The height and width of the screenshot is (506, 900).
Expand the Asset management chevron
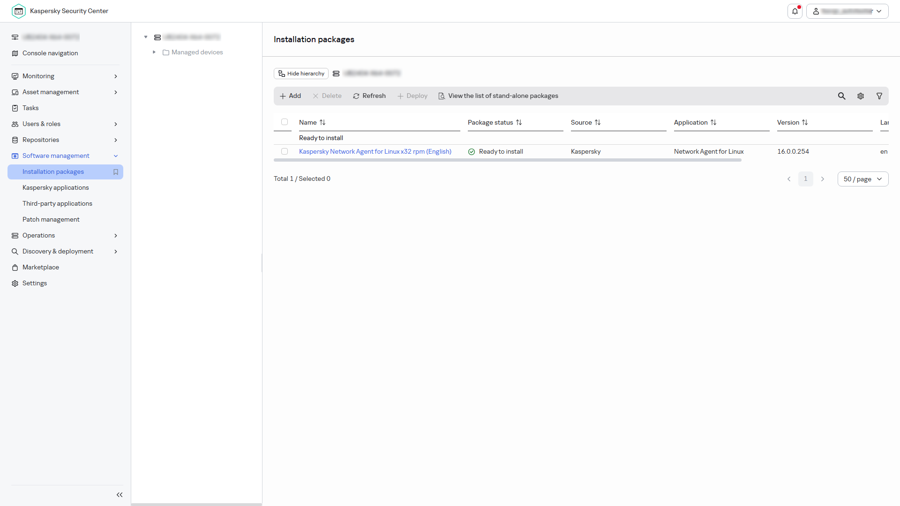click(x=116, y=92)
